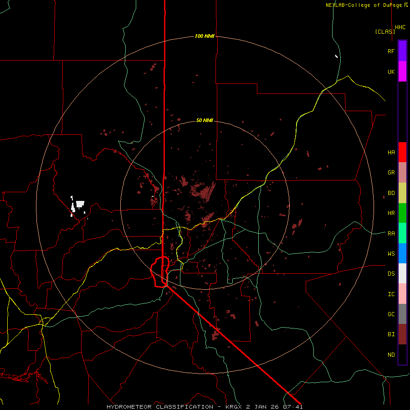Click the UK magenta legend swatch

point(402,72)
